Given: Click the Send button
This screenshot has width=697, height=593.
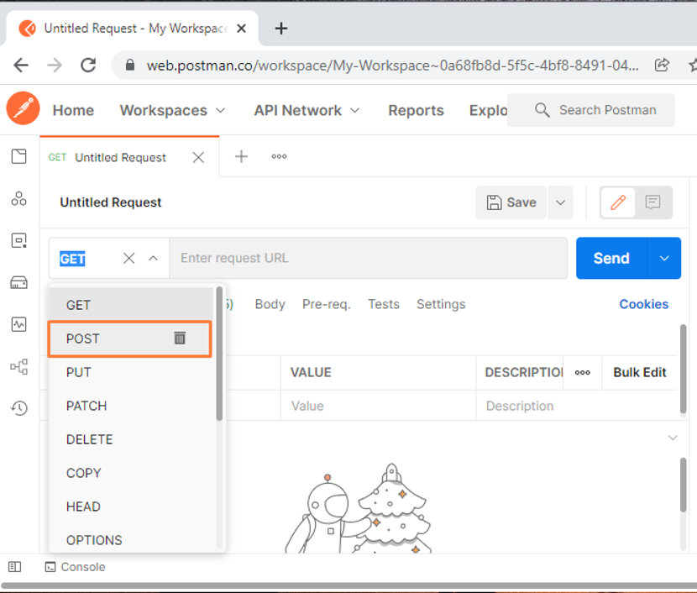Looking at the screenshot, I should (611, 258).
